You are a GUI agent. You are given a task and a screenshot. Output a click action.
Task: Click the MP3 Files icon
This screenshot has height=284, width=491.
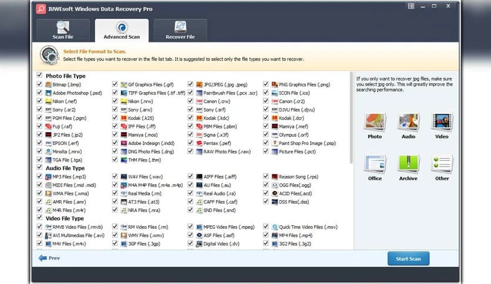click(x=48, y=177)
